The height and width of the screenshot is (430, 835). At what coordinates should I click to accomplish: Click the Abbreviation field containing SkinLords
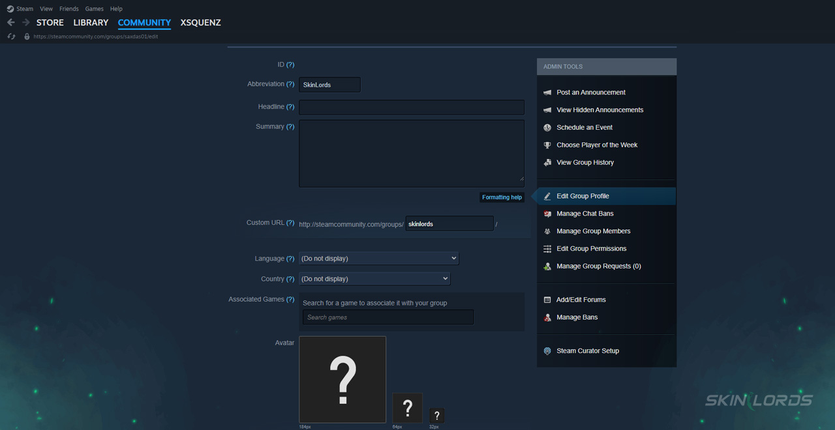330,85
